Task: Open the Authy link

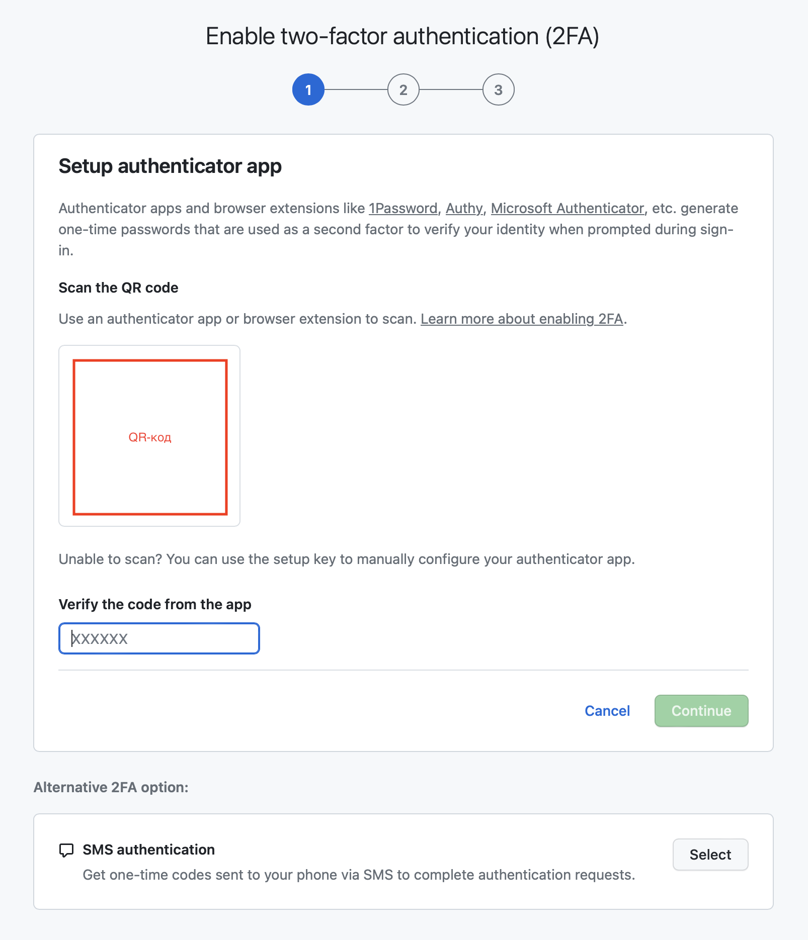Action: [x=464, y=208]
